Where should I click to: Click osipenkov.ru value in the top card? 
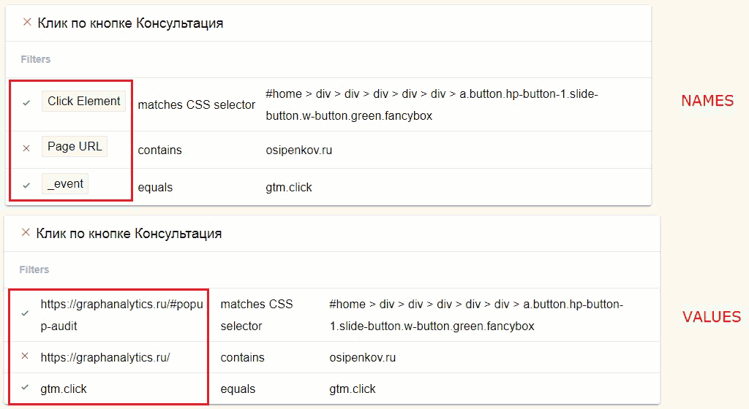point(299,150)
